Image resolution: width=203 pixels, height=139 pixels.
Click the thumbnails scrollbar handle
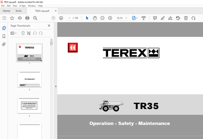[x=51, y=43]
